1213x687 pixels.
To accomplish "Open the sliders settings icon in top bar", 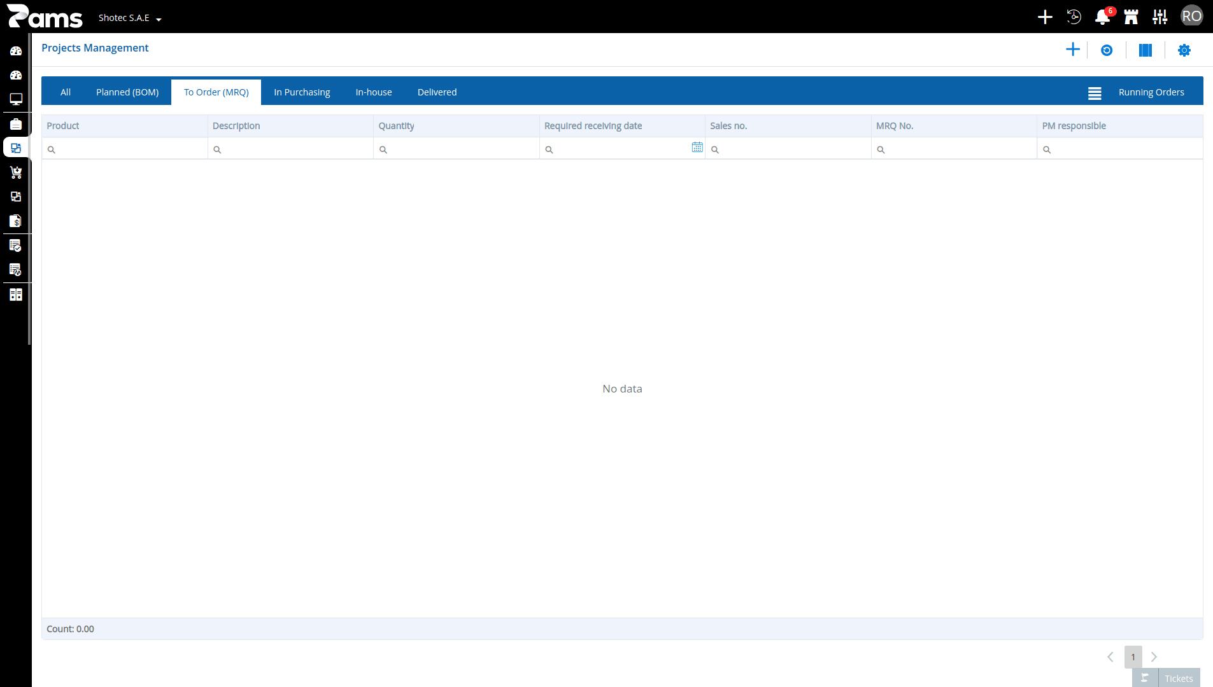I will 1160,17.
